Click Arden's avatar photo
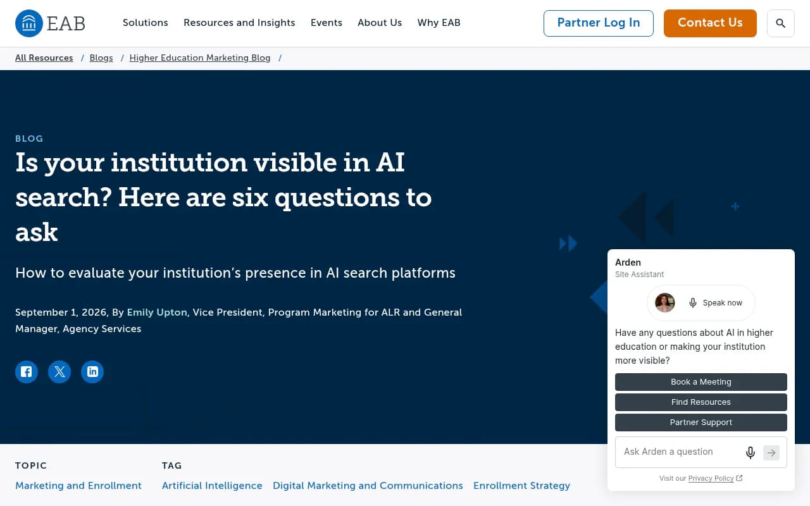Screen dimensions: 810x506 (x=665, y=303)
